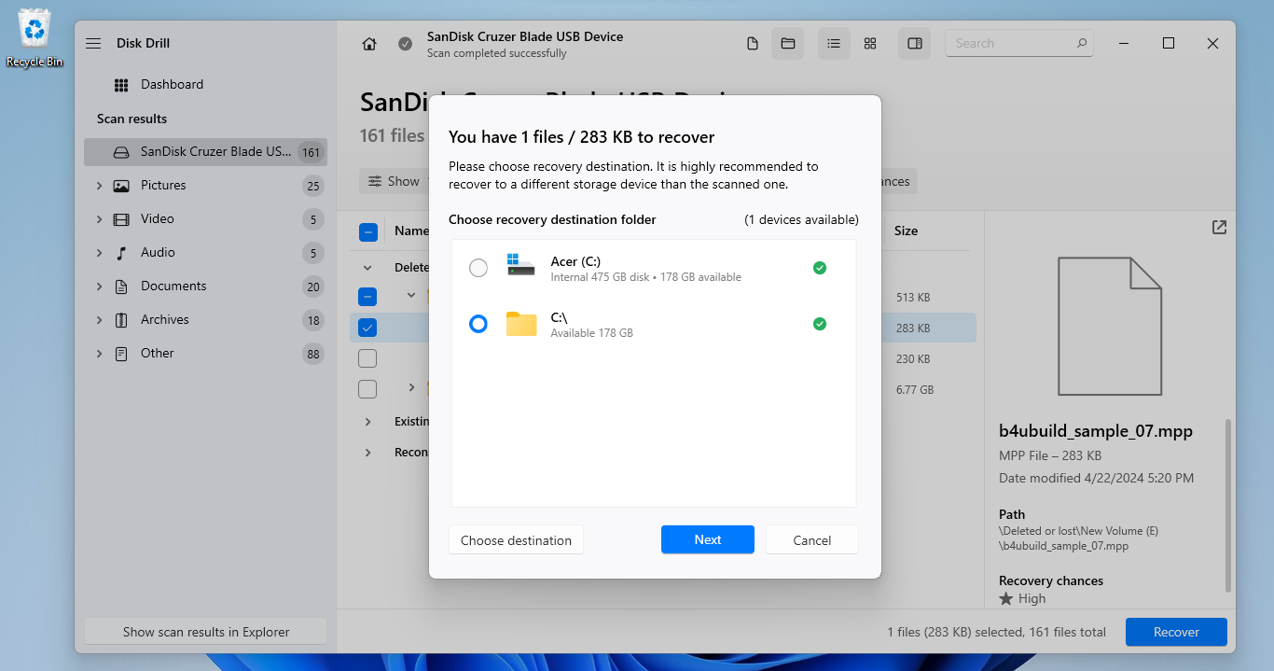Expand the Archives category
Screen dimensions: 1274x671
99,320
